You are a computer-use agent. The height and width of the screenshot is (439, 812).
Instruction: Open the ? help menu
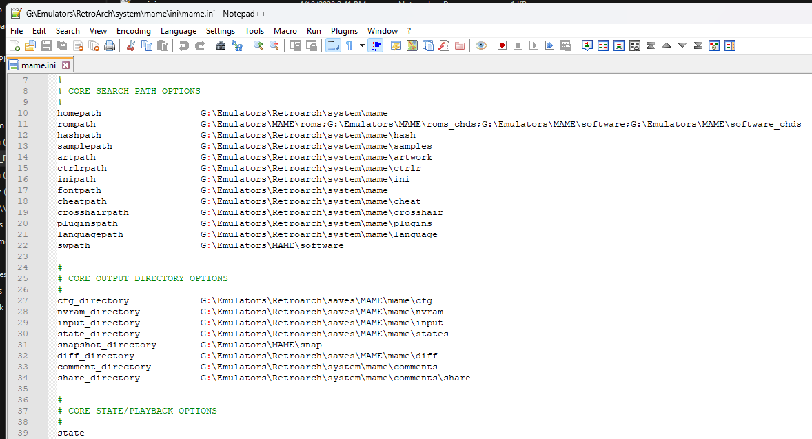(409, 31)
